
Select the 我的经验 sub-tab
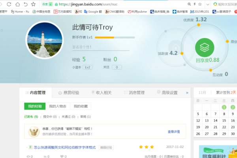pyautogui.click(x=35, y=106)
